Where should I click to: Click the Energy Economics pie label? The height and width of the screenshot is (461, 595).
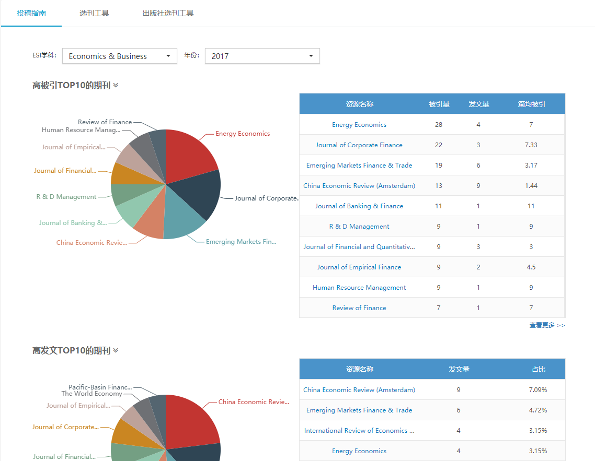tap(243, 134)
